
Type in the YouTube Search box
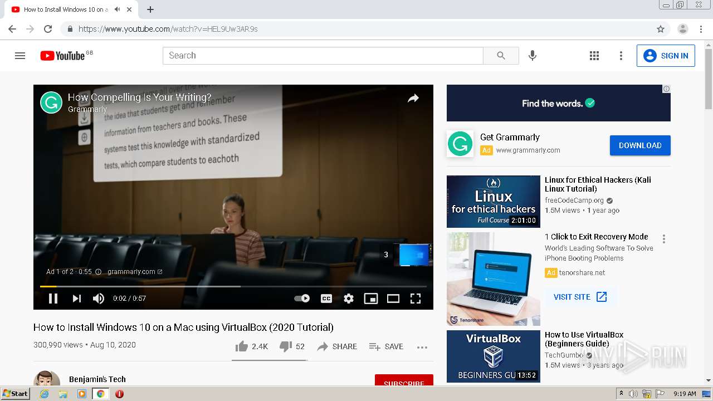click(323, 56)
